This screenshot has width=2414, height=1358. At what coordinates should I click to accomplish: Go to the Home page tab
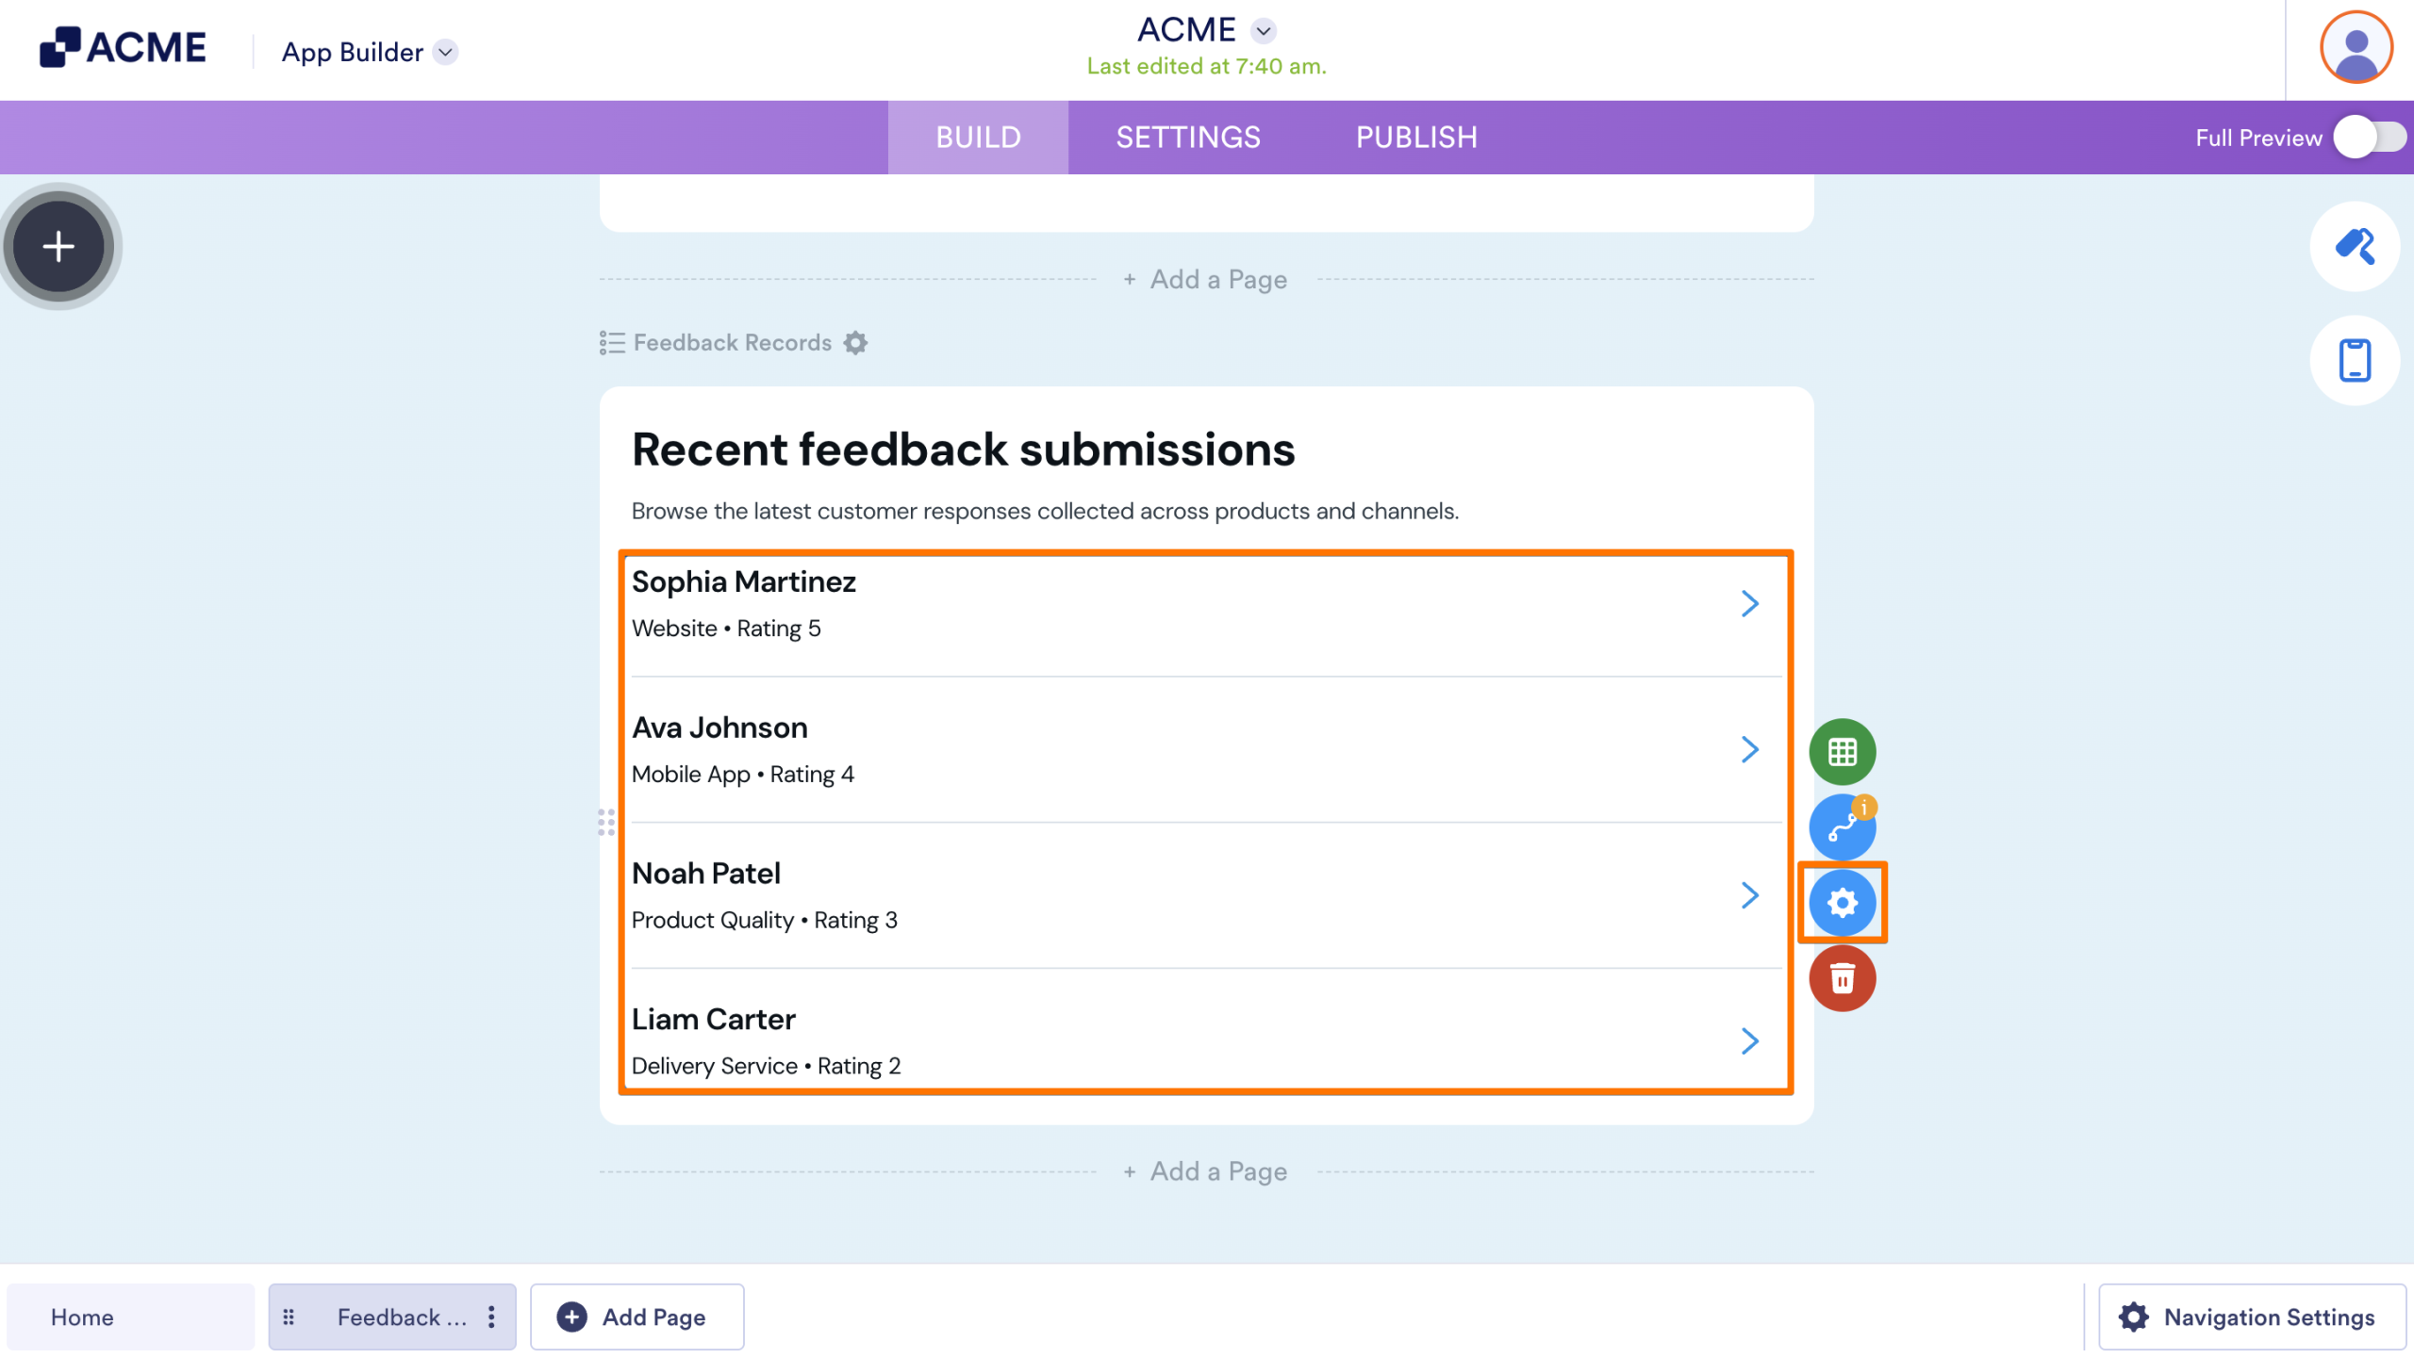(x=130, y=1317)
